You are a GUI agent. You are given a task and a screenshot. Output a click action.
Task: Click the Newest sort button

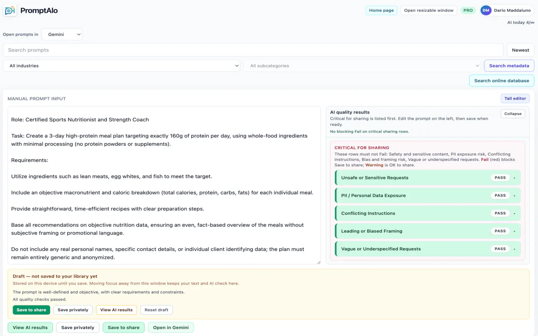pos(520,50)
